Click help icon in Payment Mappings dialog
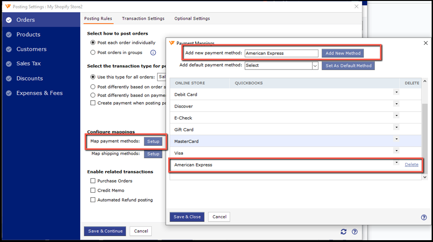Image resolution: width=433 pixels, height=242 pixels. point(423,217)
